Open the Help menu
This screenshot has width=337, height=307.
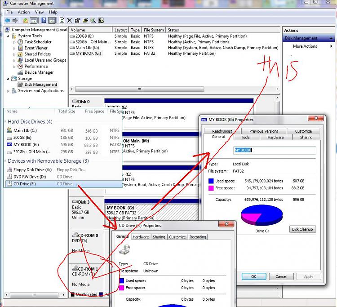coord(53,12)
